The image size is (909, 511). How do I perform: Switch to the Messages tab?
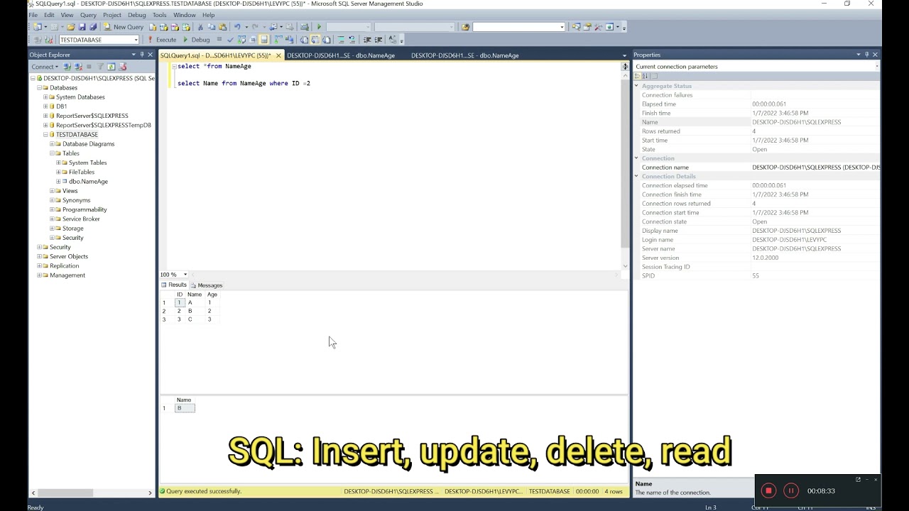click(207, 285)
